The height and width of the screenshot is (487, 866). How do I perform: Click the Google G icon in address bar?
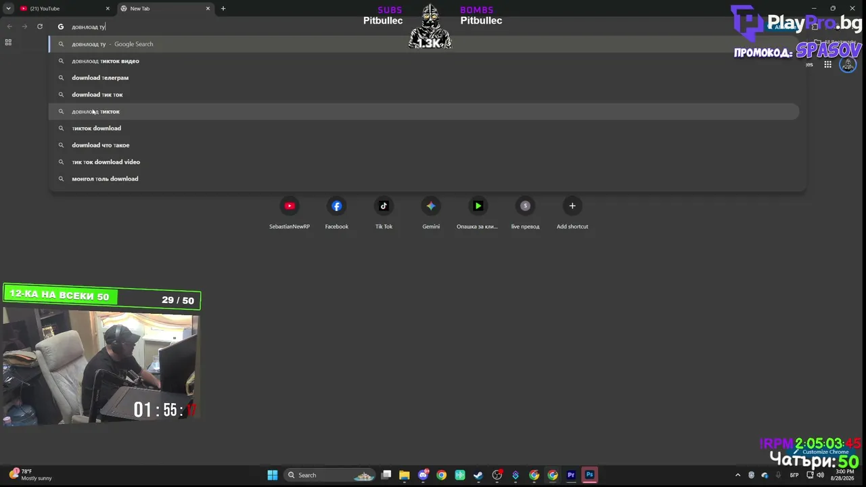tap(61, 26)
